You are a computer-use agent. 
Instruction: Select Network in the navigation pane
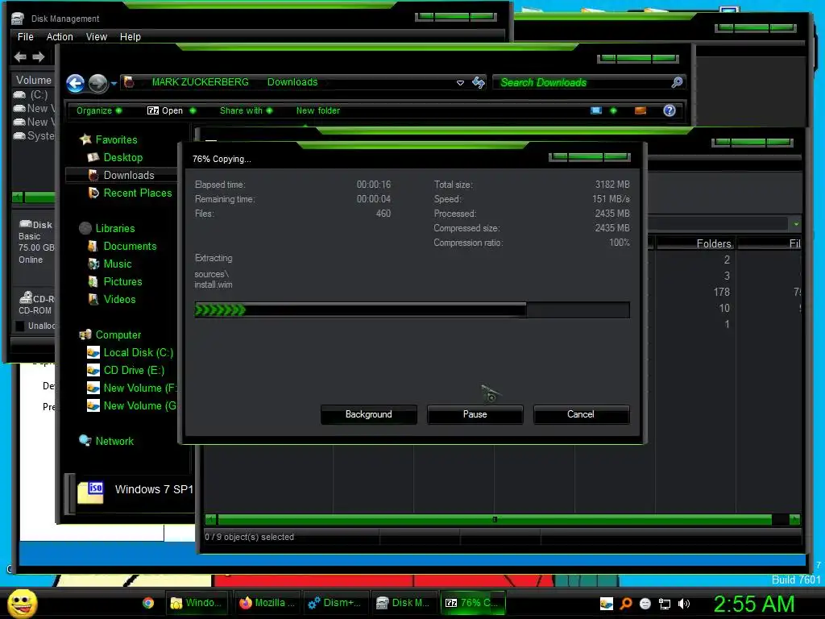click(x=114, y=441)
